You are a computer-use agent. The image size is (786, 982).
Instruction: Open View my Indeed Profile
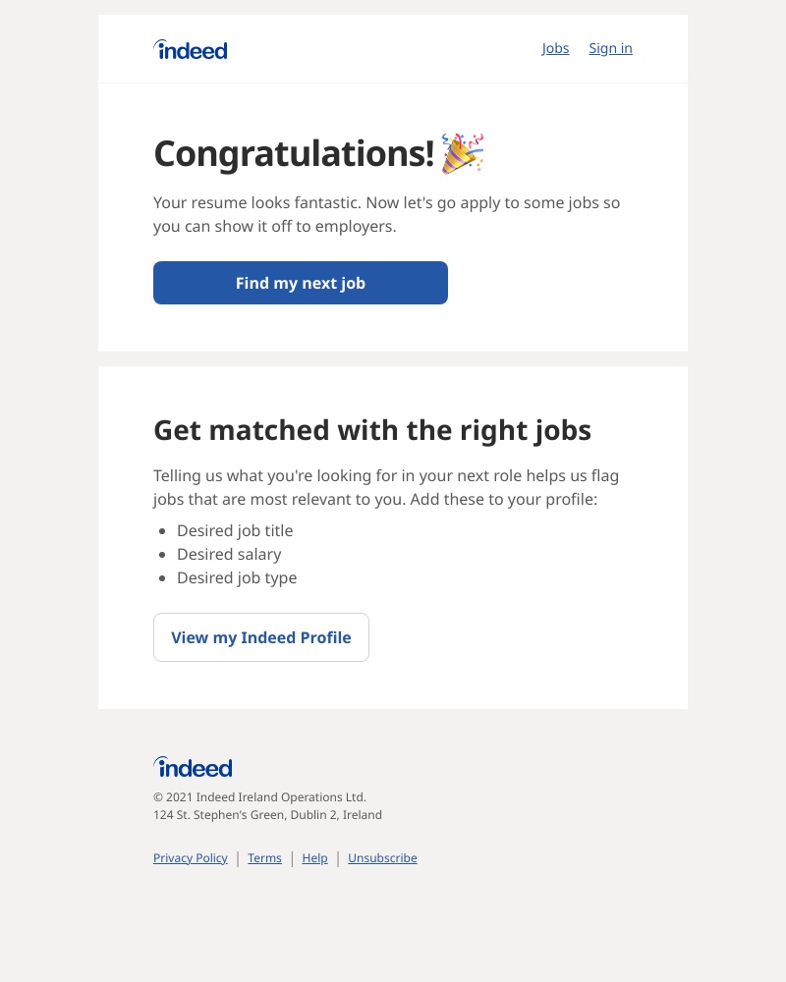click(x=260, y=637)
